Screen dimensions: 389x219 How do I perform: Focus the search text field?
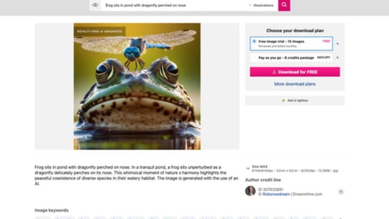[175, 5]
